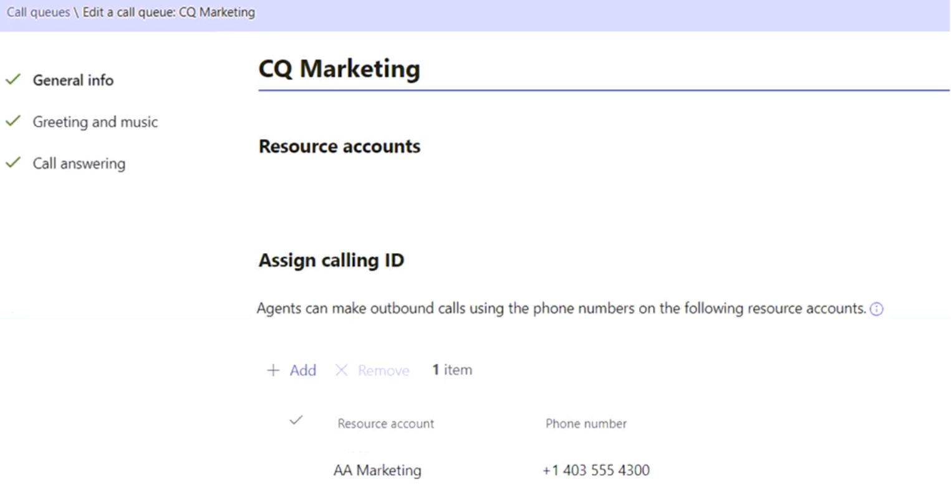Screen dimensions: 951x485
Task: Click the phone number +1 403 555 4300
Action: 596,470
